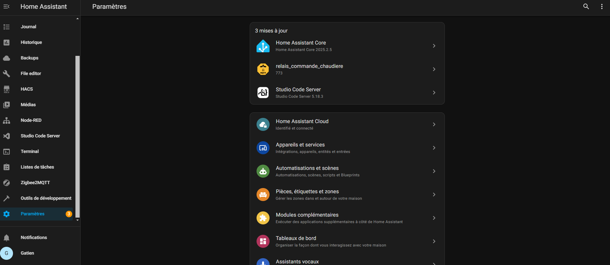The image size is (610, 265).
Task: Expand relais_commande_chaudiere update chevron
Action: 434,69
